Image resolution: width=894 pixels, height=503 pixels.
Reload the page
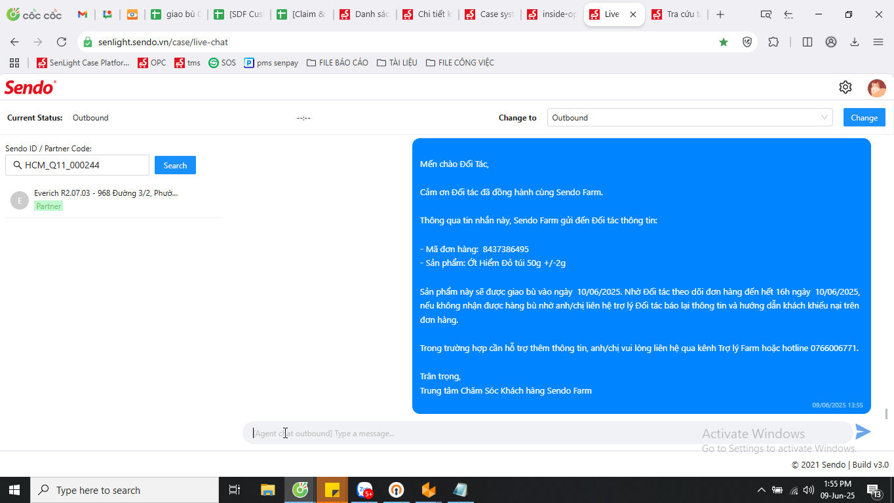click(x=62, y=42)
